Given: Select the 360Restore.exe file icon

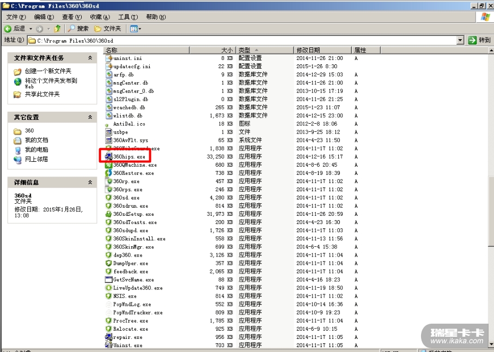Looking at the screenshot, I should coord(109,173).
